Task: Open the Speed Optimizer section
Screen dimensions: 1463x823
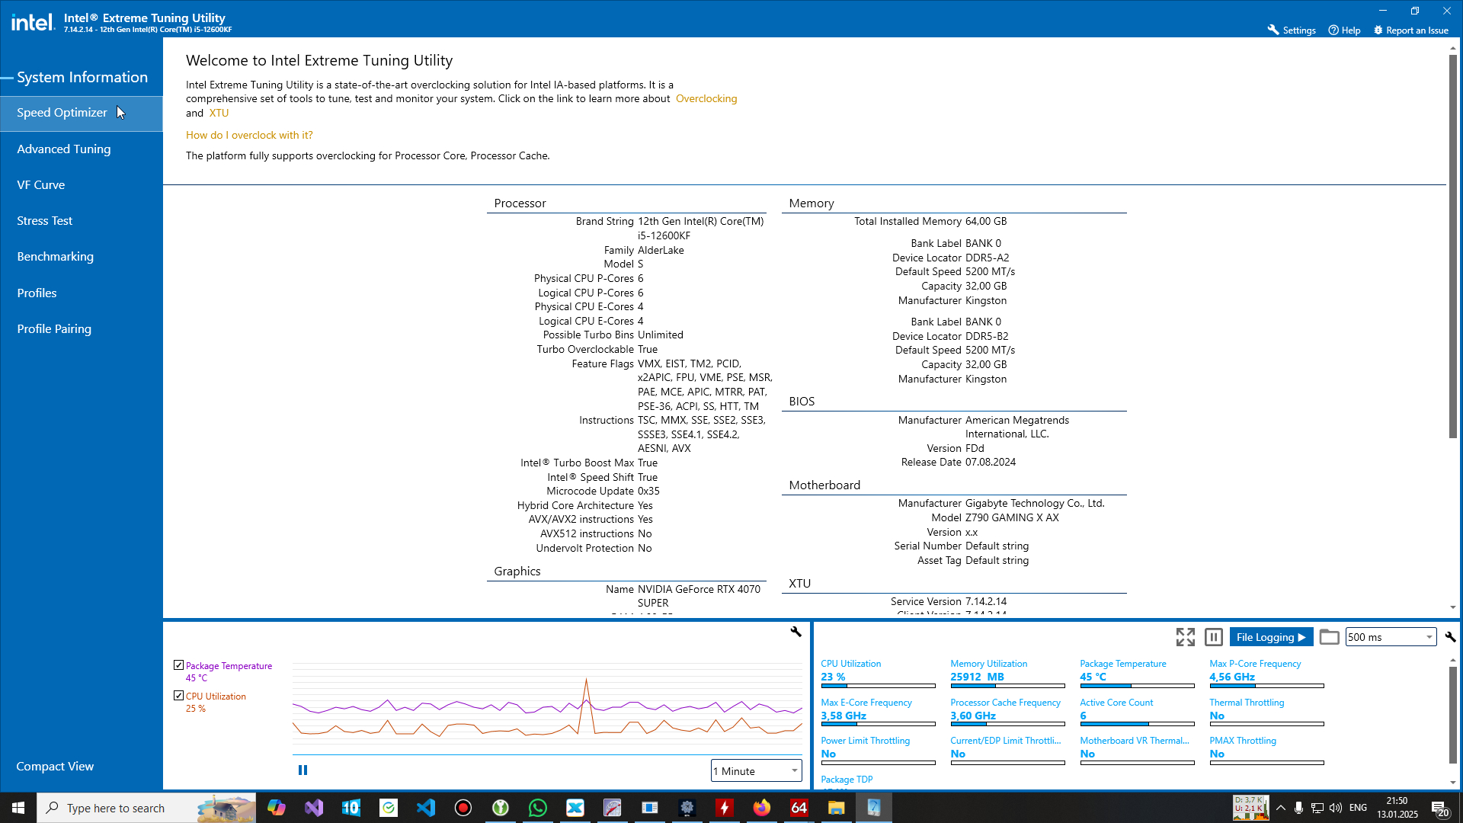Action: click(x=62, y=113)
